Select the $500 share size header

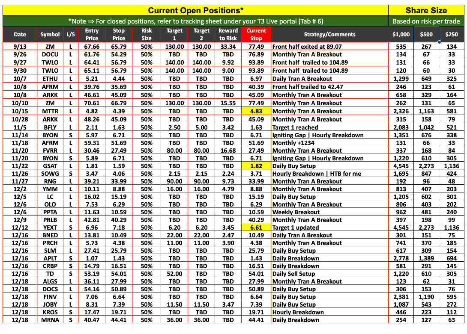tap(426, 35)
